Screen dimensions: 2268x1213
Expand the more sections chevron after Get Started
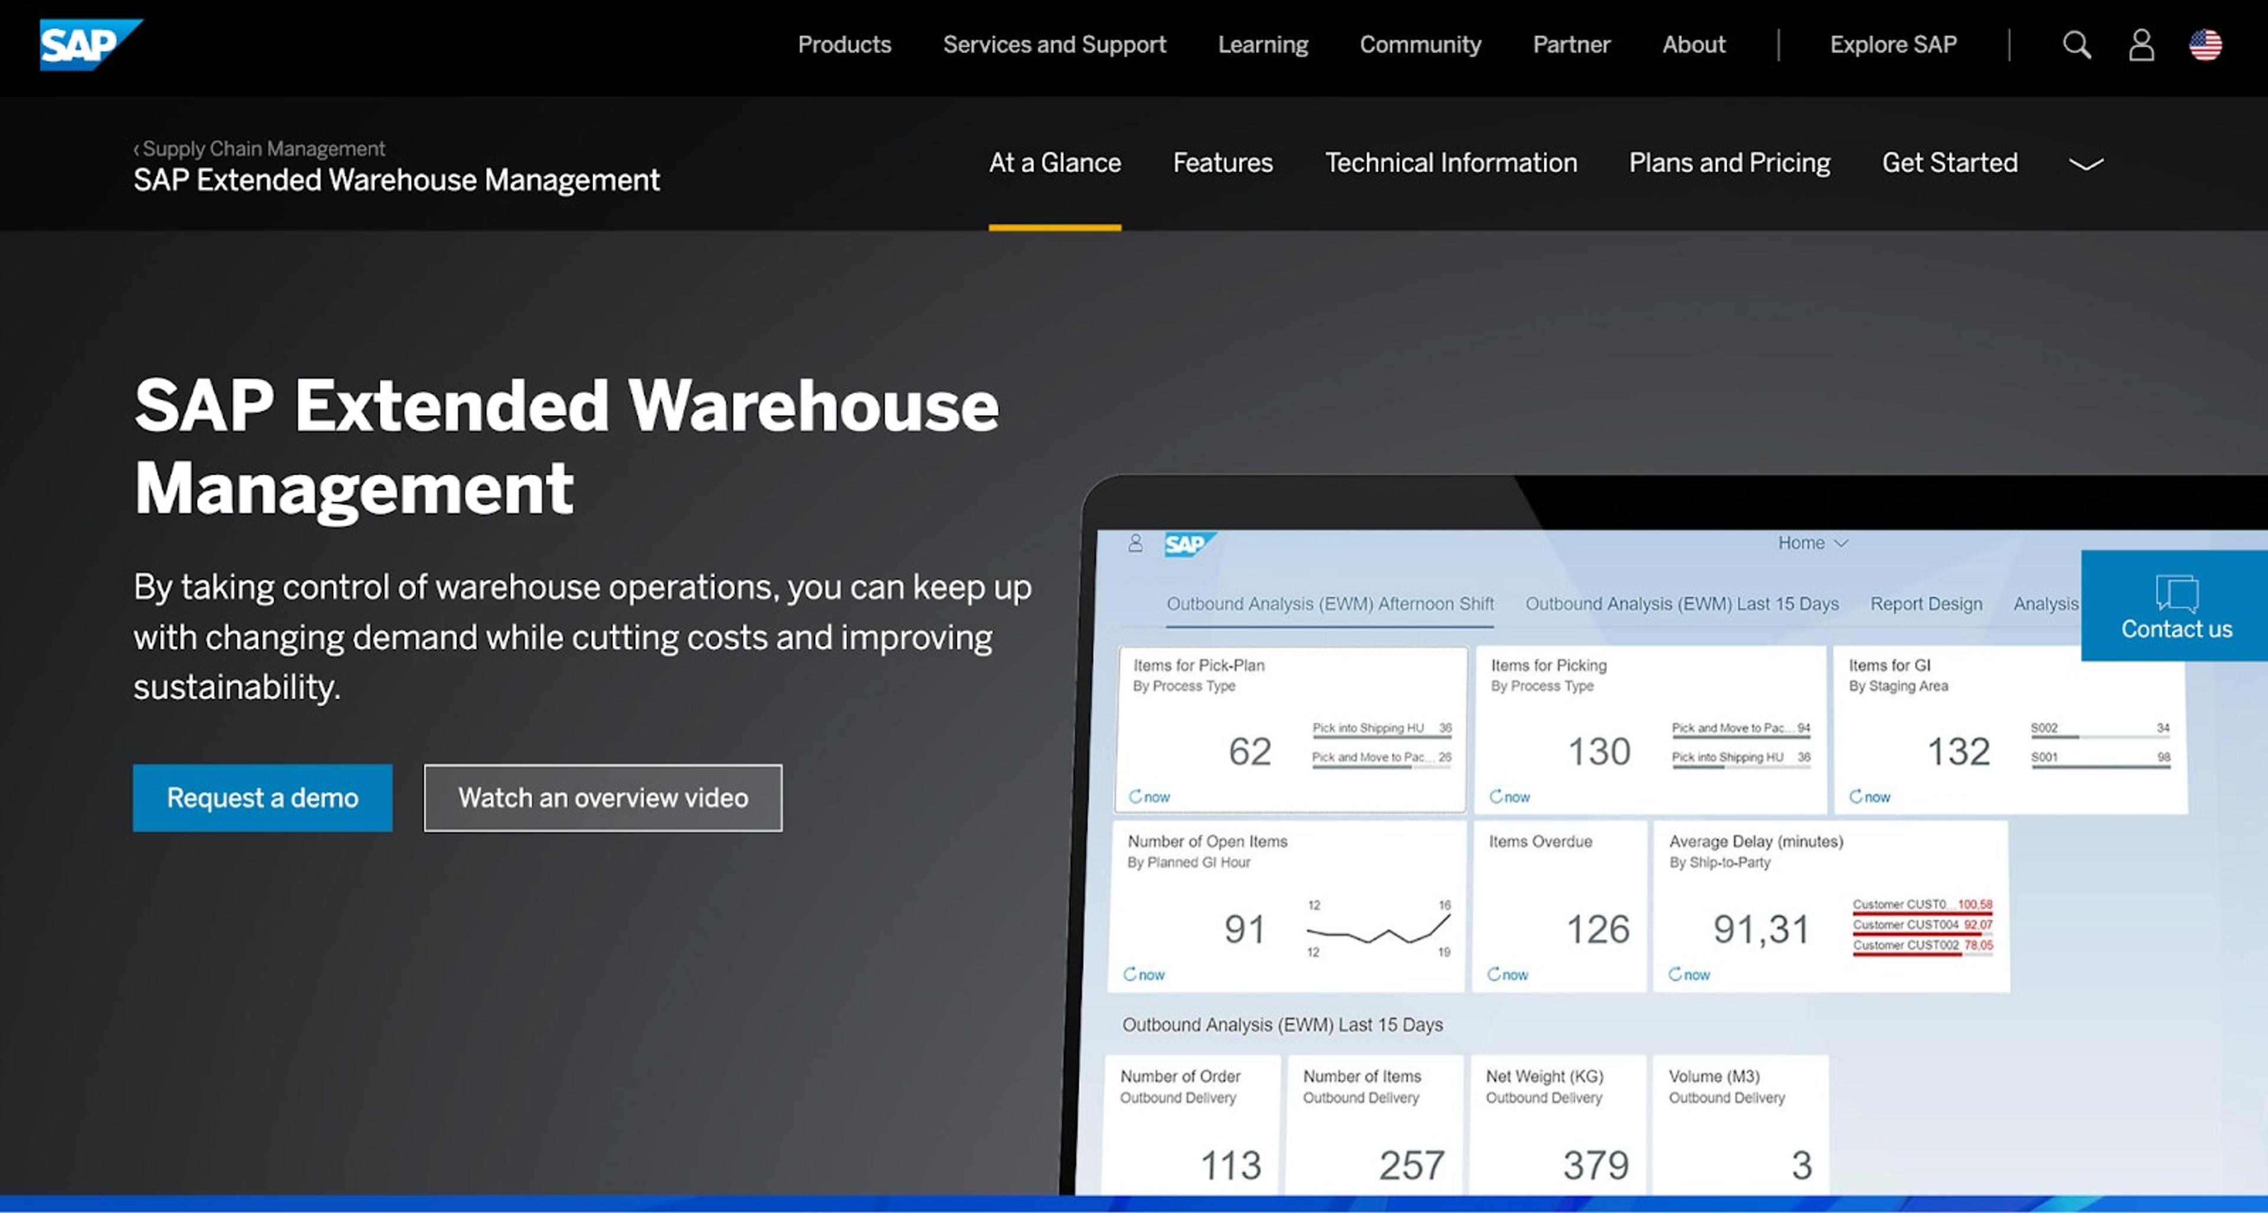point(2085,164)
